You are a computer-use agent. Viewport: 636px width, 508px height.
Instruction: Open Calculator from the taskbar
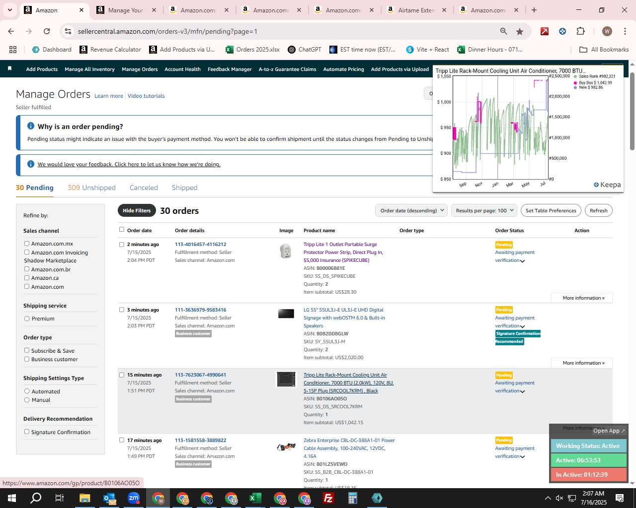[x=353, y=498]
